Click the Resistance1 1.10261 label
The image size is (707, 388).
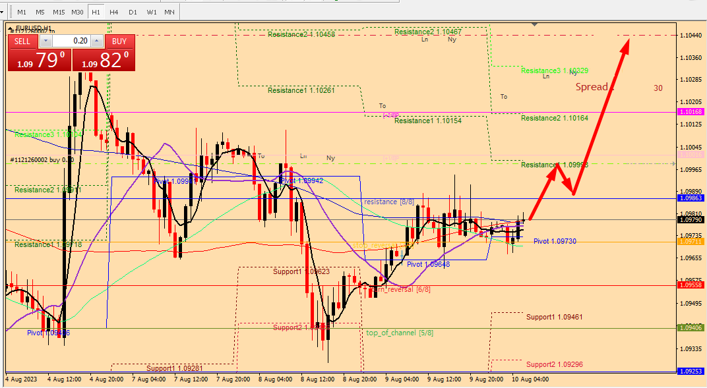coord(301,90)
